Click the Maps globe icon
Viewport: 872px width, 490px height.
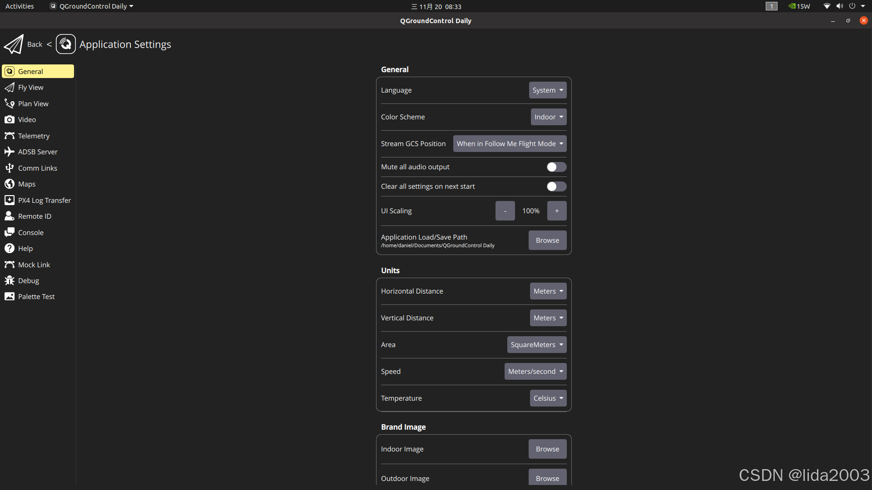click(x=10, y=184)
